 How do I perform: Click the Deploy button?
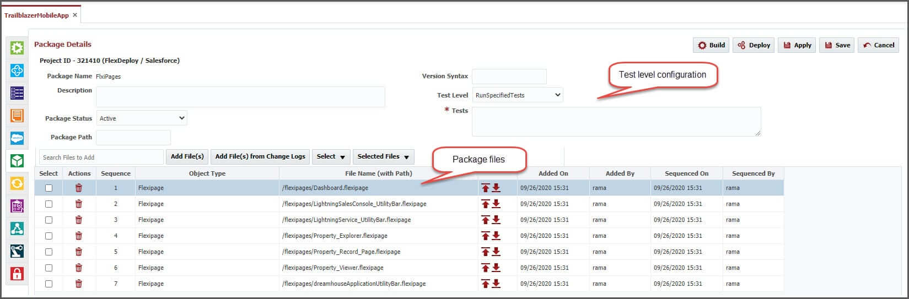point(754,45)
